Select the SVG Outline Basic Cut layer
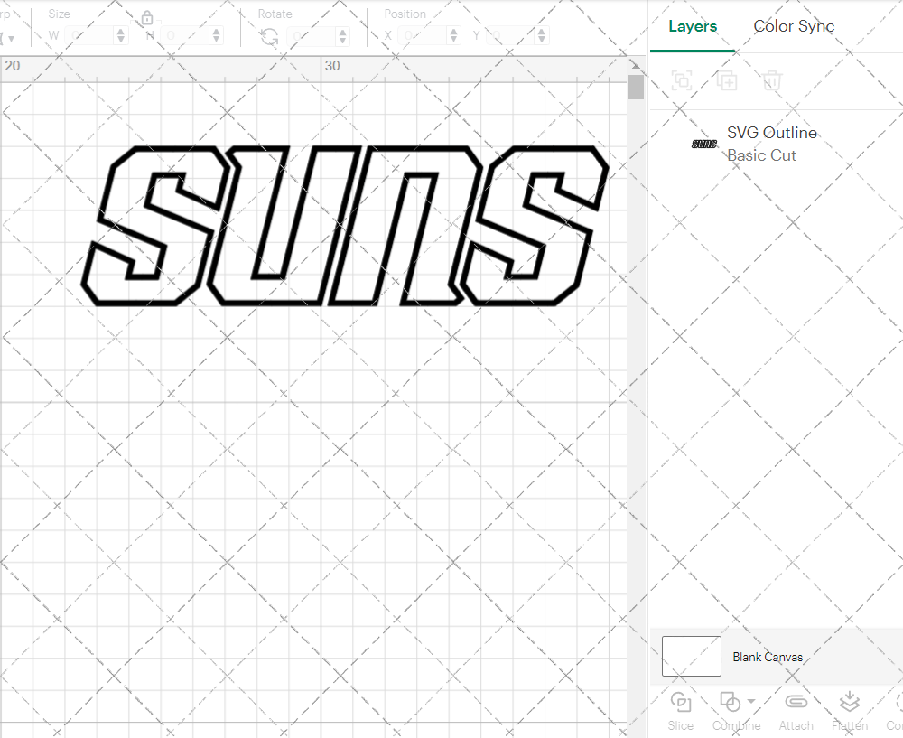 coord(772,144)
